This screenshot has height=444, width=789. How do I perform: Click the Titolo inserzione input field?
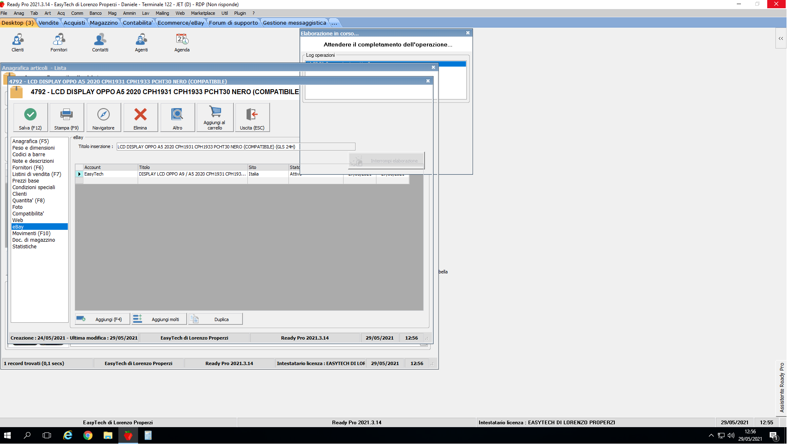(x=236, y=147)
